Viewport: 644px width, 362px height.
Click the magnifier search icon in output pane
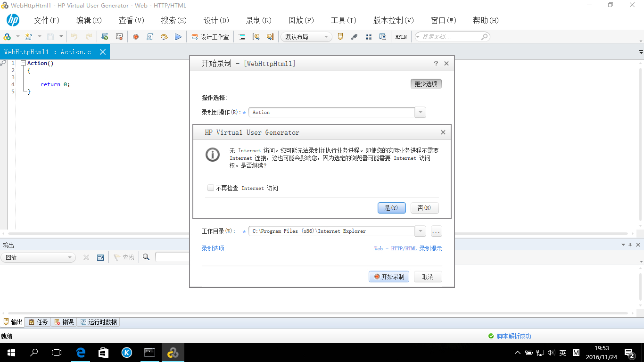[146, 257]
